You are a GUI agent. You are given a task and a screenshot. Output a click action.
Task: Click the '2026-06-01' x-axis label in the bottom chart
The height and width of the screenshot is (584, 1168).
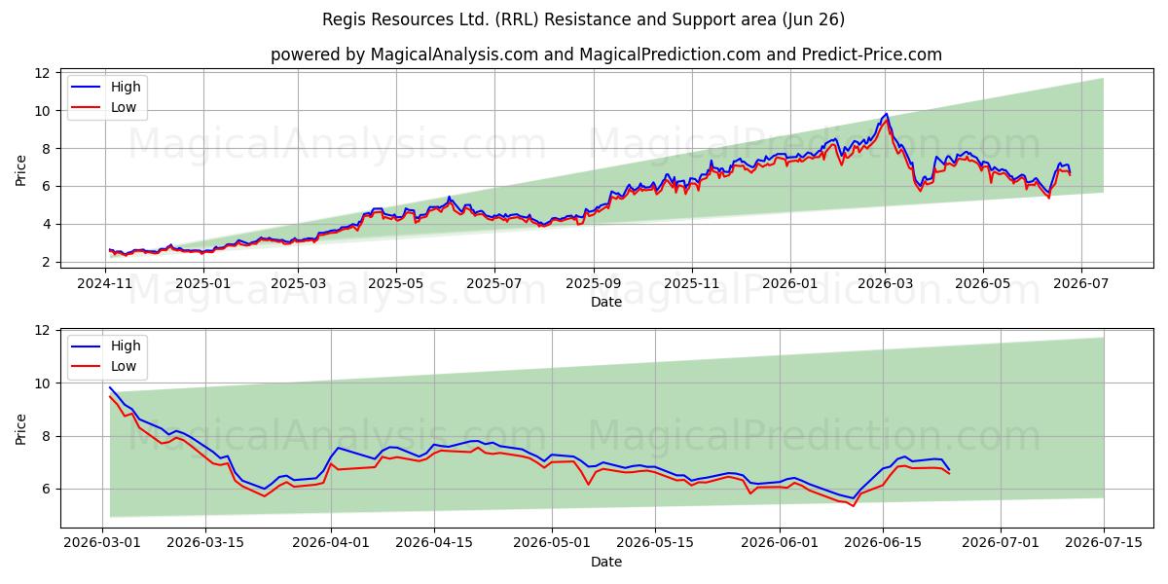(x=780, y=543)
